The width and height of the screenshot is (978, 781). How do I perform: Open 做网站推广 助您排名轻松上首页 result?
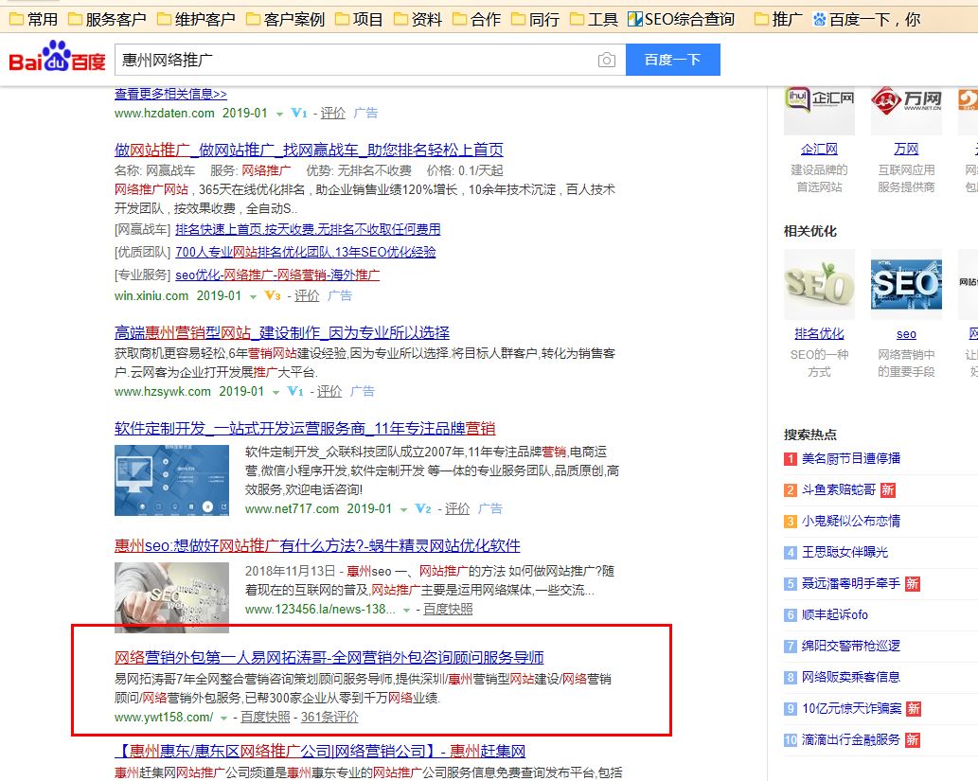(x=309, y=150)
